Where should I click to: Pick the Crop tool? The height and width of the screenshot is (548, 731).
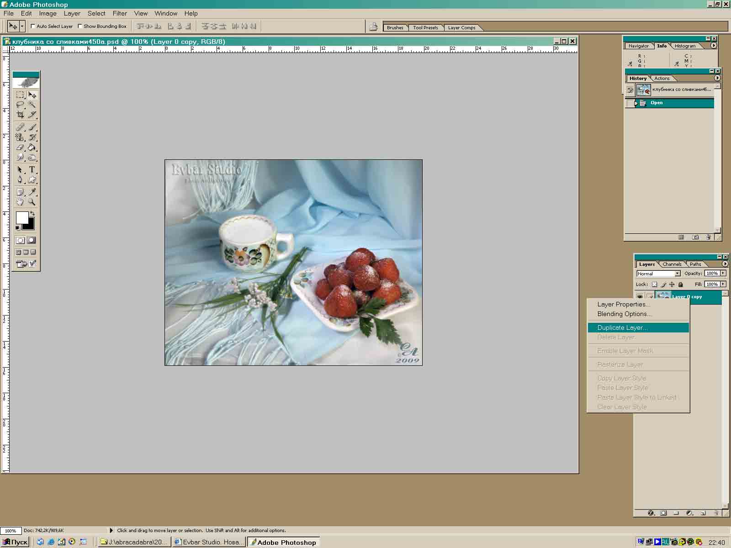click(x=20, y=115)
